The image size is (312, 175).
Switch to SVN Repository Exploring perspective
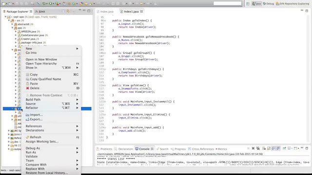[292, 3]
